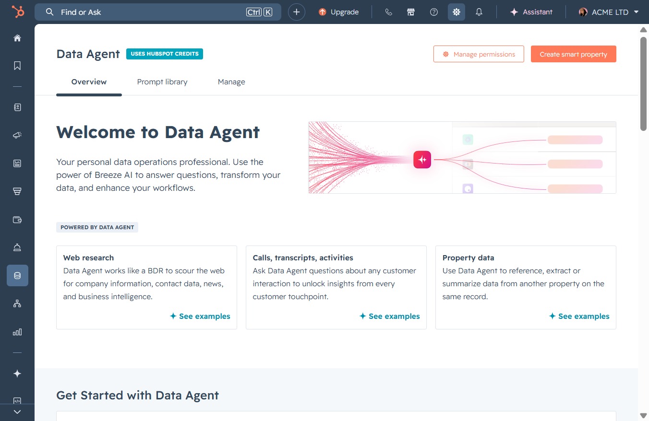The image size is (649, 421).
Task: Switch to the Prompt library tab
Action: point(162,82)
